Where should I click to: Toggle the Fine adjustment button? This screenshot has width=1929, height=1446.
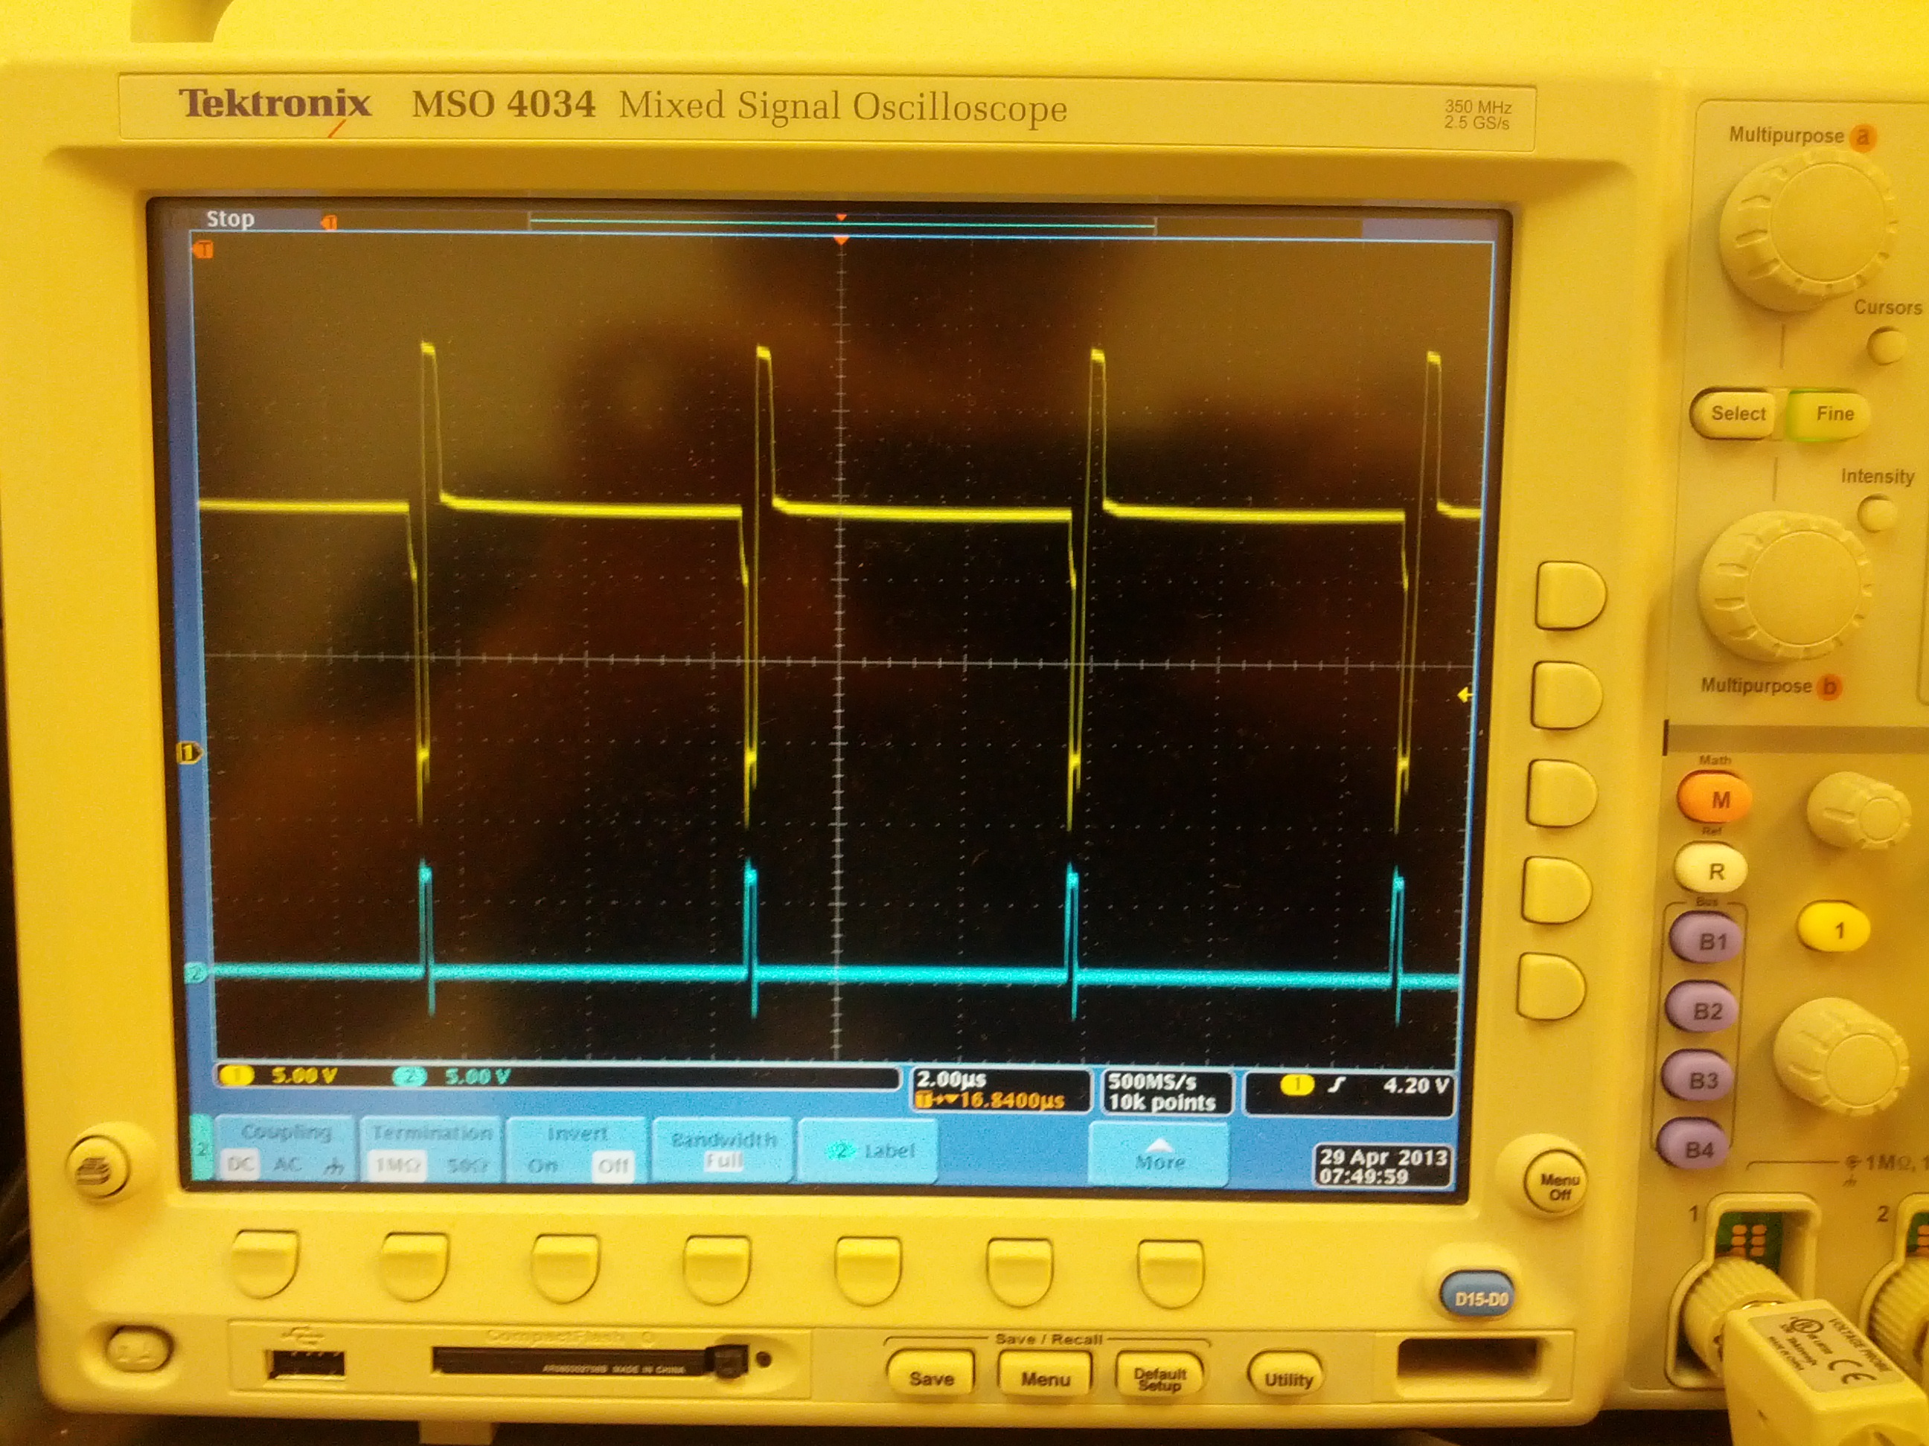point(1833,414)
